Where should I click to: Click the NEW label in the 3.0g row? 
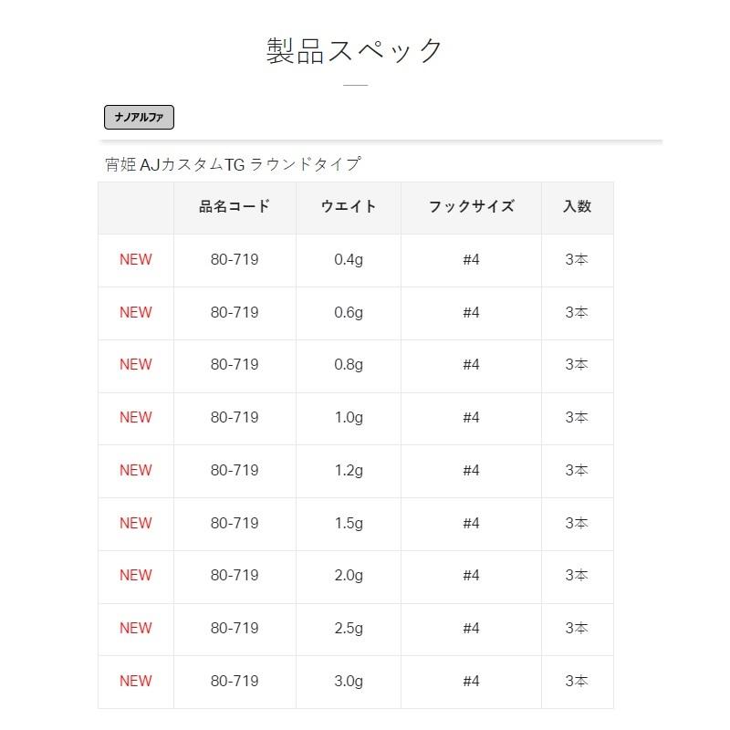136,681
